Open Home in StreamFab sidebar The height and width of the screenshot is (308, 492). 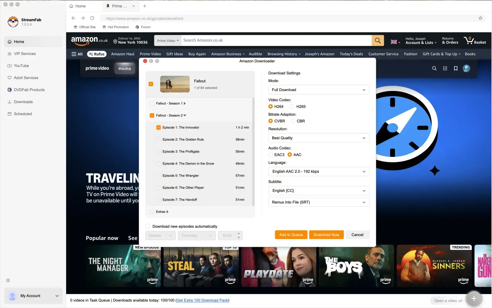(x=33, y=42)
